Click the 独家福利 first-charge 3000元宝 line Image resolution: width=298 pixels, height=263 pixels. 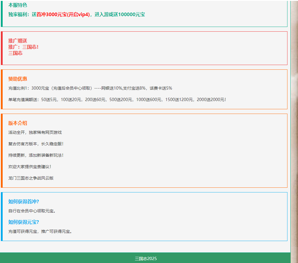(x=76, y=14)
